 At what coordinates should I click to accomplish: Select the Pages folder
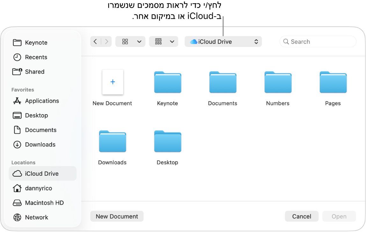pos(333,82)
